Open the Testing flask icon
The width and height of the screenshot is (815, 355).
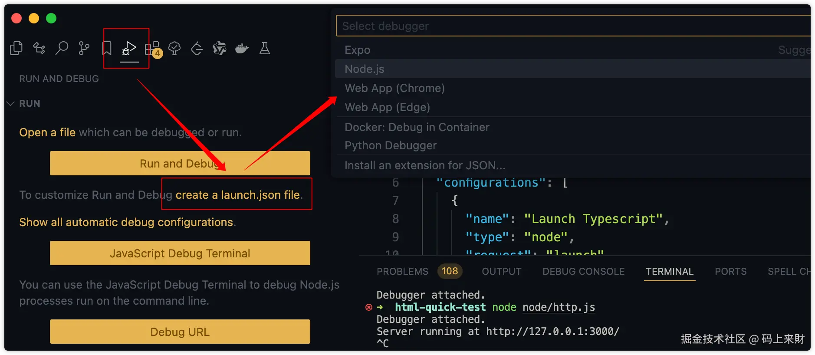pyautogui.click(x=265, y=48)
